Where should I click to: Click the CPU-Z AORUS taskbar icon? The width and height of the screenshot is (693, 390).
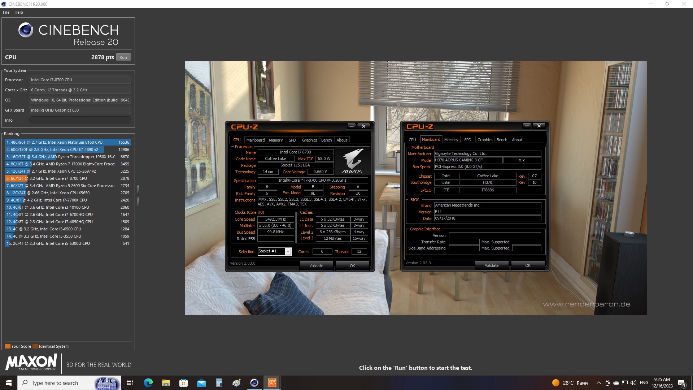[x=272, y=383]
